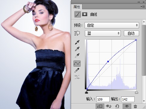
Task: Open the 蓝 channel dropdown
Action: click(x=103, y=34)
